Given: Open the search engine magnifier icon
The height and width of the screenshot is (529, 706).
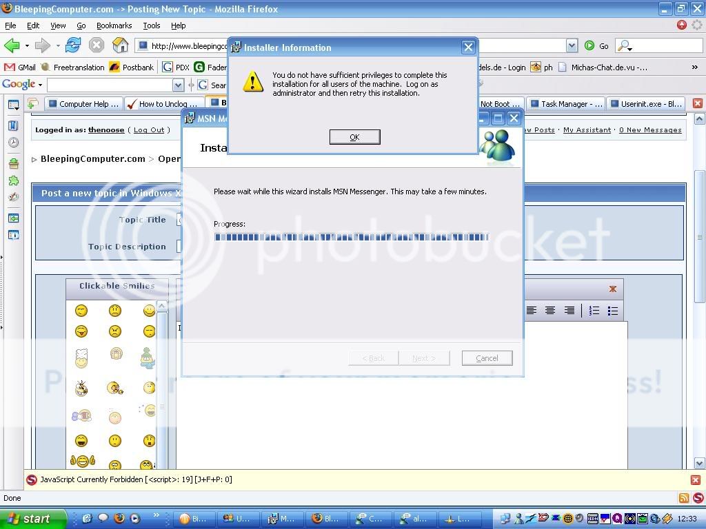Looking at the screenshot, I should pos(623,45).
